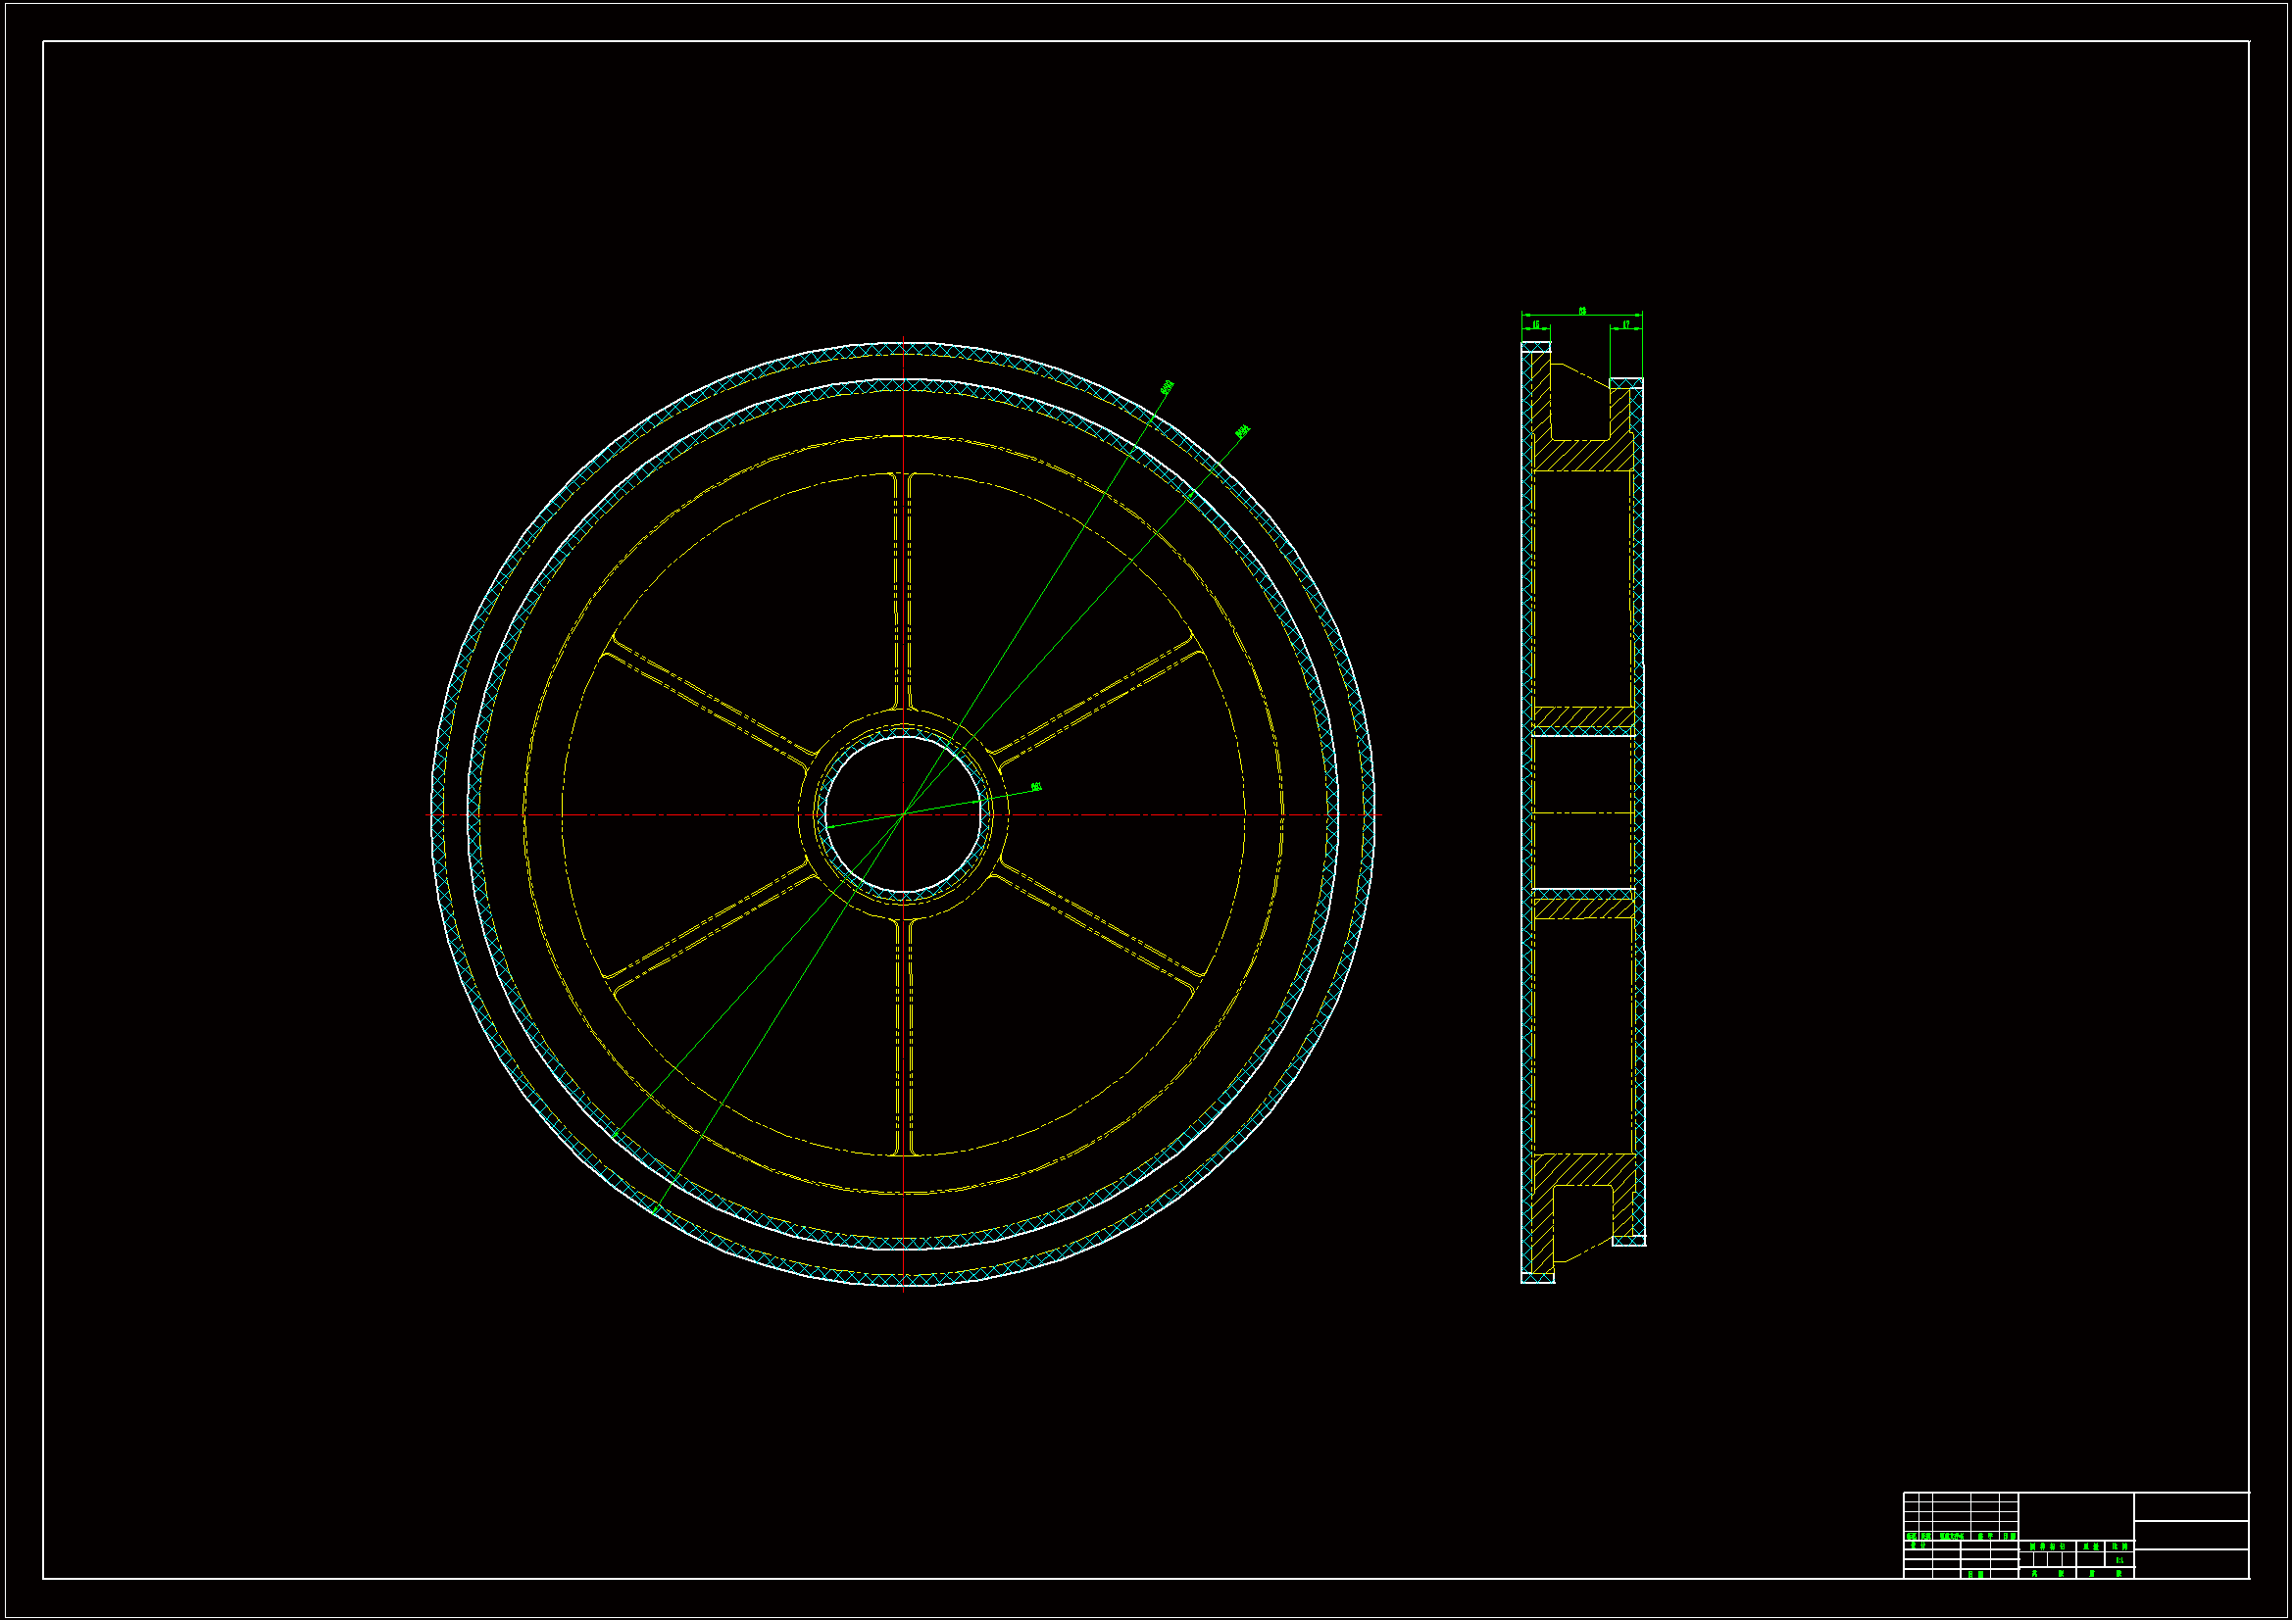The height and width of the screenshot is (1620, 2292).
Task: Select top yellow hatched area in section view
Action: point(1582,455)
